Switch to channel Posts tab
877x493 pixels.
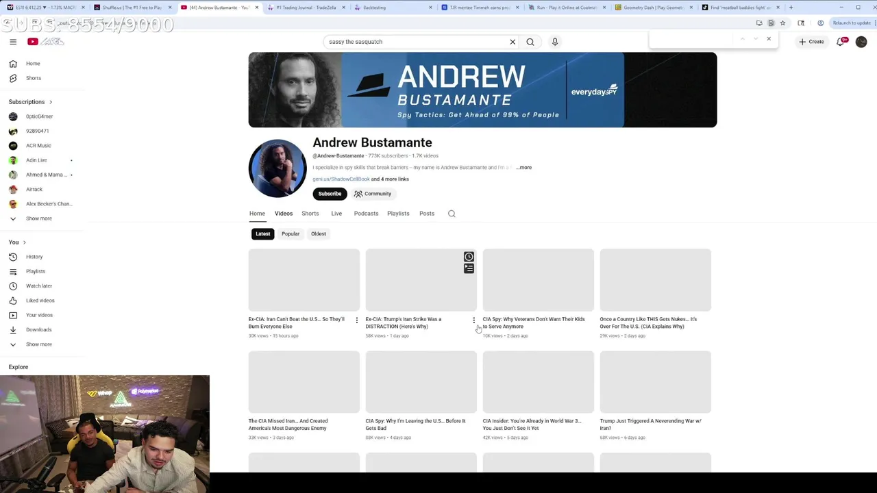427,214
